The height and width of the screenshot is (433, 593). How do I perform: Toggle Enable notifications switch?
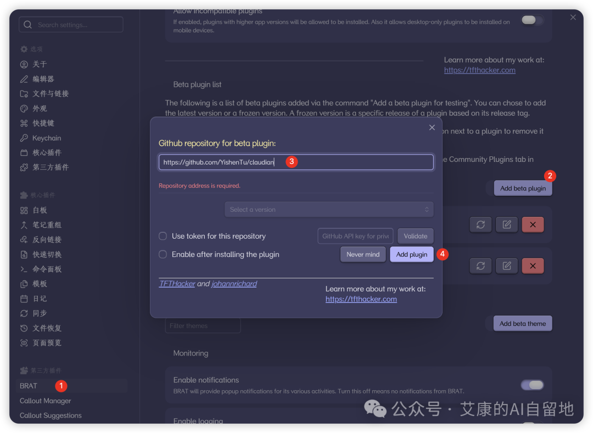(x=532, y=385)
